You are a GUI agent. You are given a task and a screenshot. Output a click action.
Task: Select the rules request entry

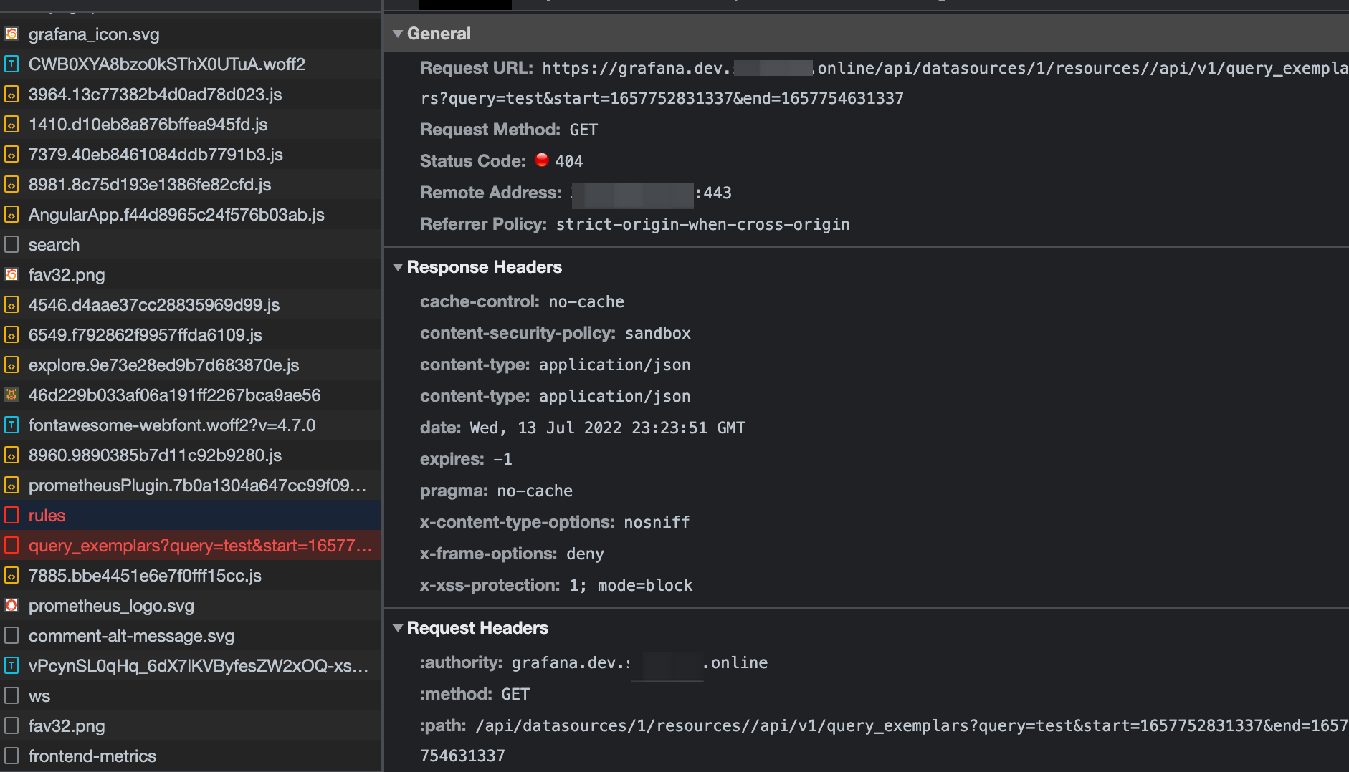(x=47, y=515)
